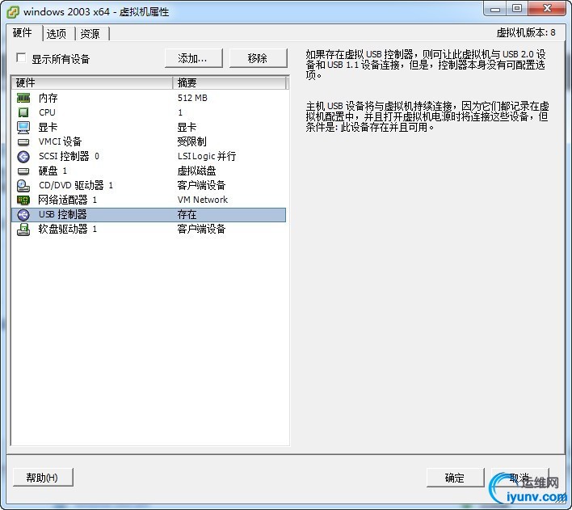This screenshot has height=510, width=572.
Task: Select the 硬盘 1 row
Action: pos(149,171)
